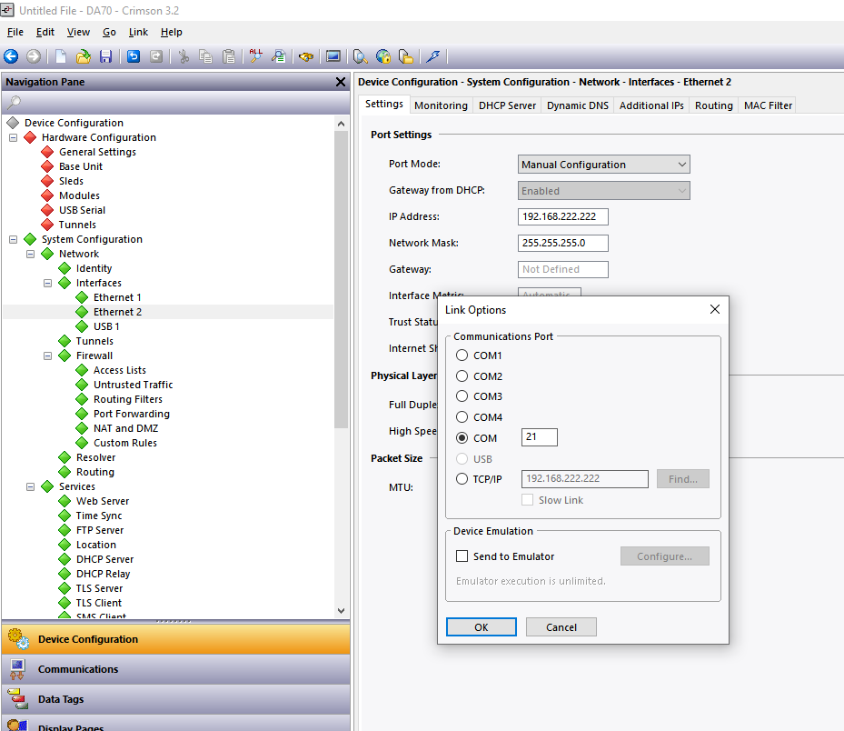Click the Find... button beside TCP/IP address
Screen dimensions: 844x731
682,479
